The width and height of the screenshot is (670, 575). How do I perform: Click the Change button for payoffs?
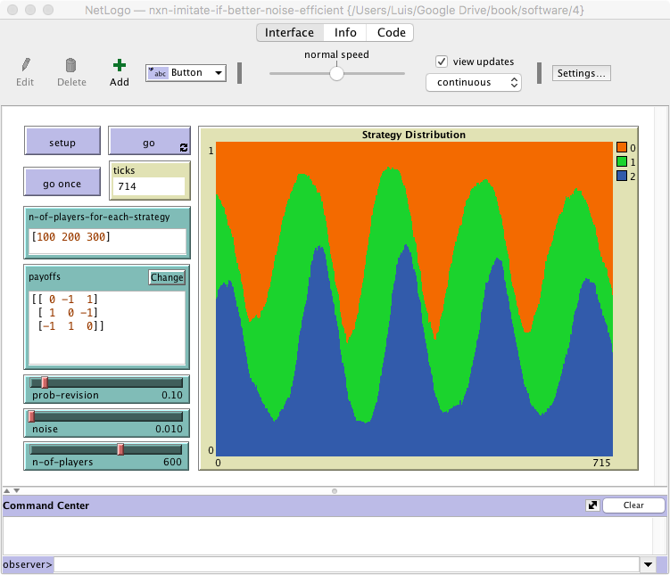[x=167, y=277]
